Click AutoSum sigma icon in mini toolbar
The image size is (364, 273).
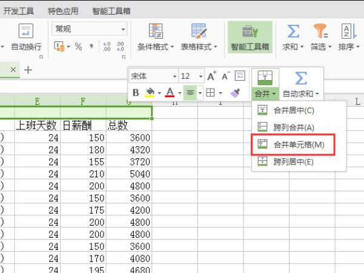(x=301, y=78)
